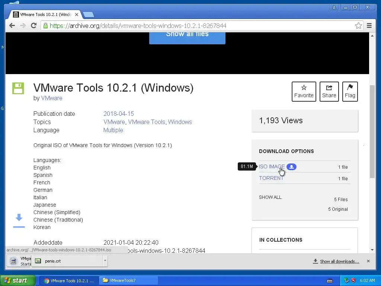
Task: Close the VMware Tools browser tab
Action: point(77,15)
